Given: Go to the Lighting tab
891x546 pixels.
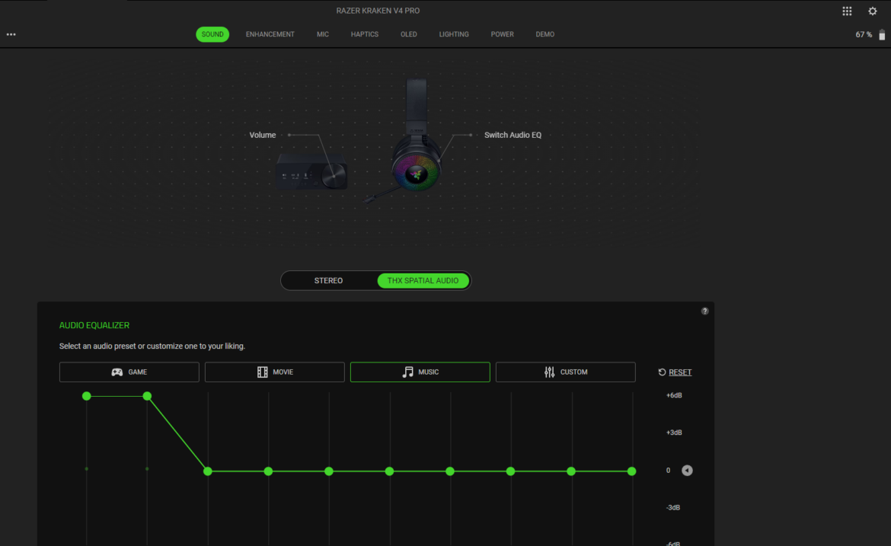Looking at the screenshot, I should [x=454, y=34].
